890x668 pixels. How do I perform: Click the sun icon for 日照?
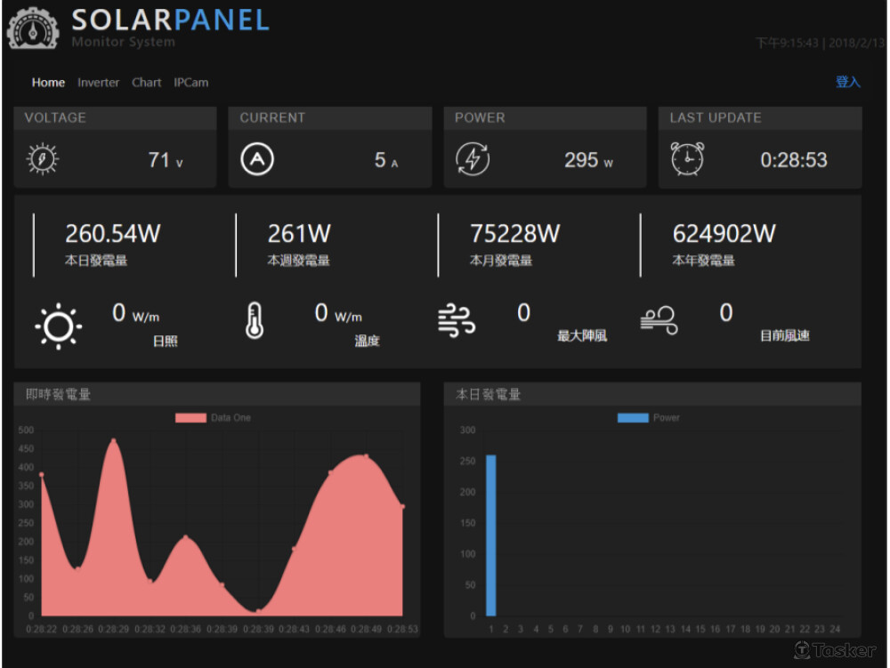point(59,326)
